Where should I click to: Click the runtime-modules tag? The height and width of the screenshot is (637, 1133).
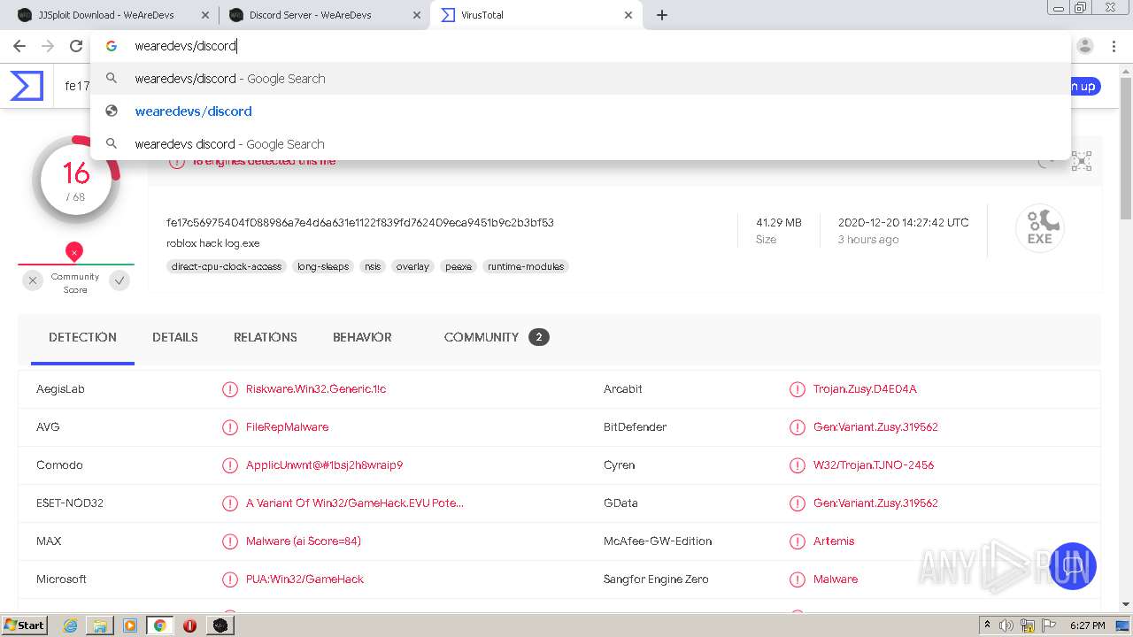526,266
